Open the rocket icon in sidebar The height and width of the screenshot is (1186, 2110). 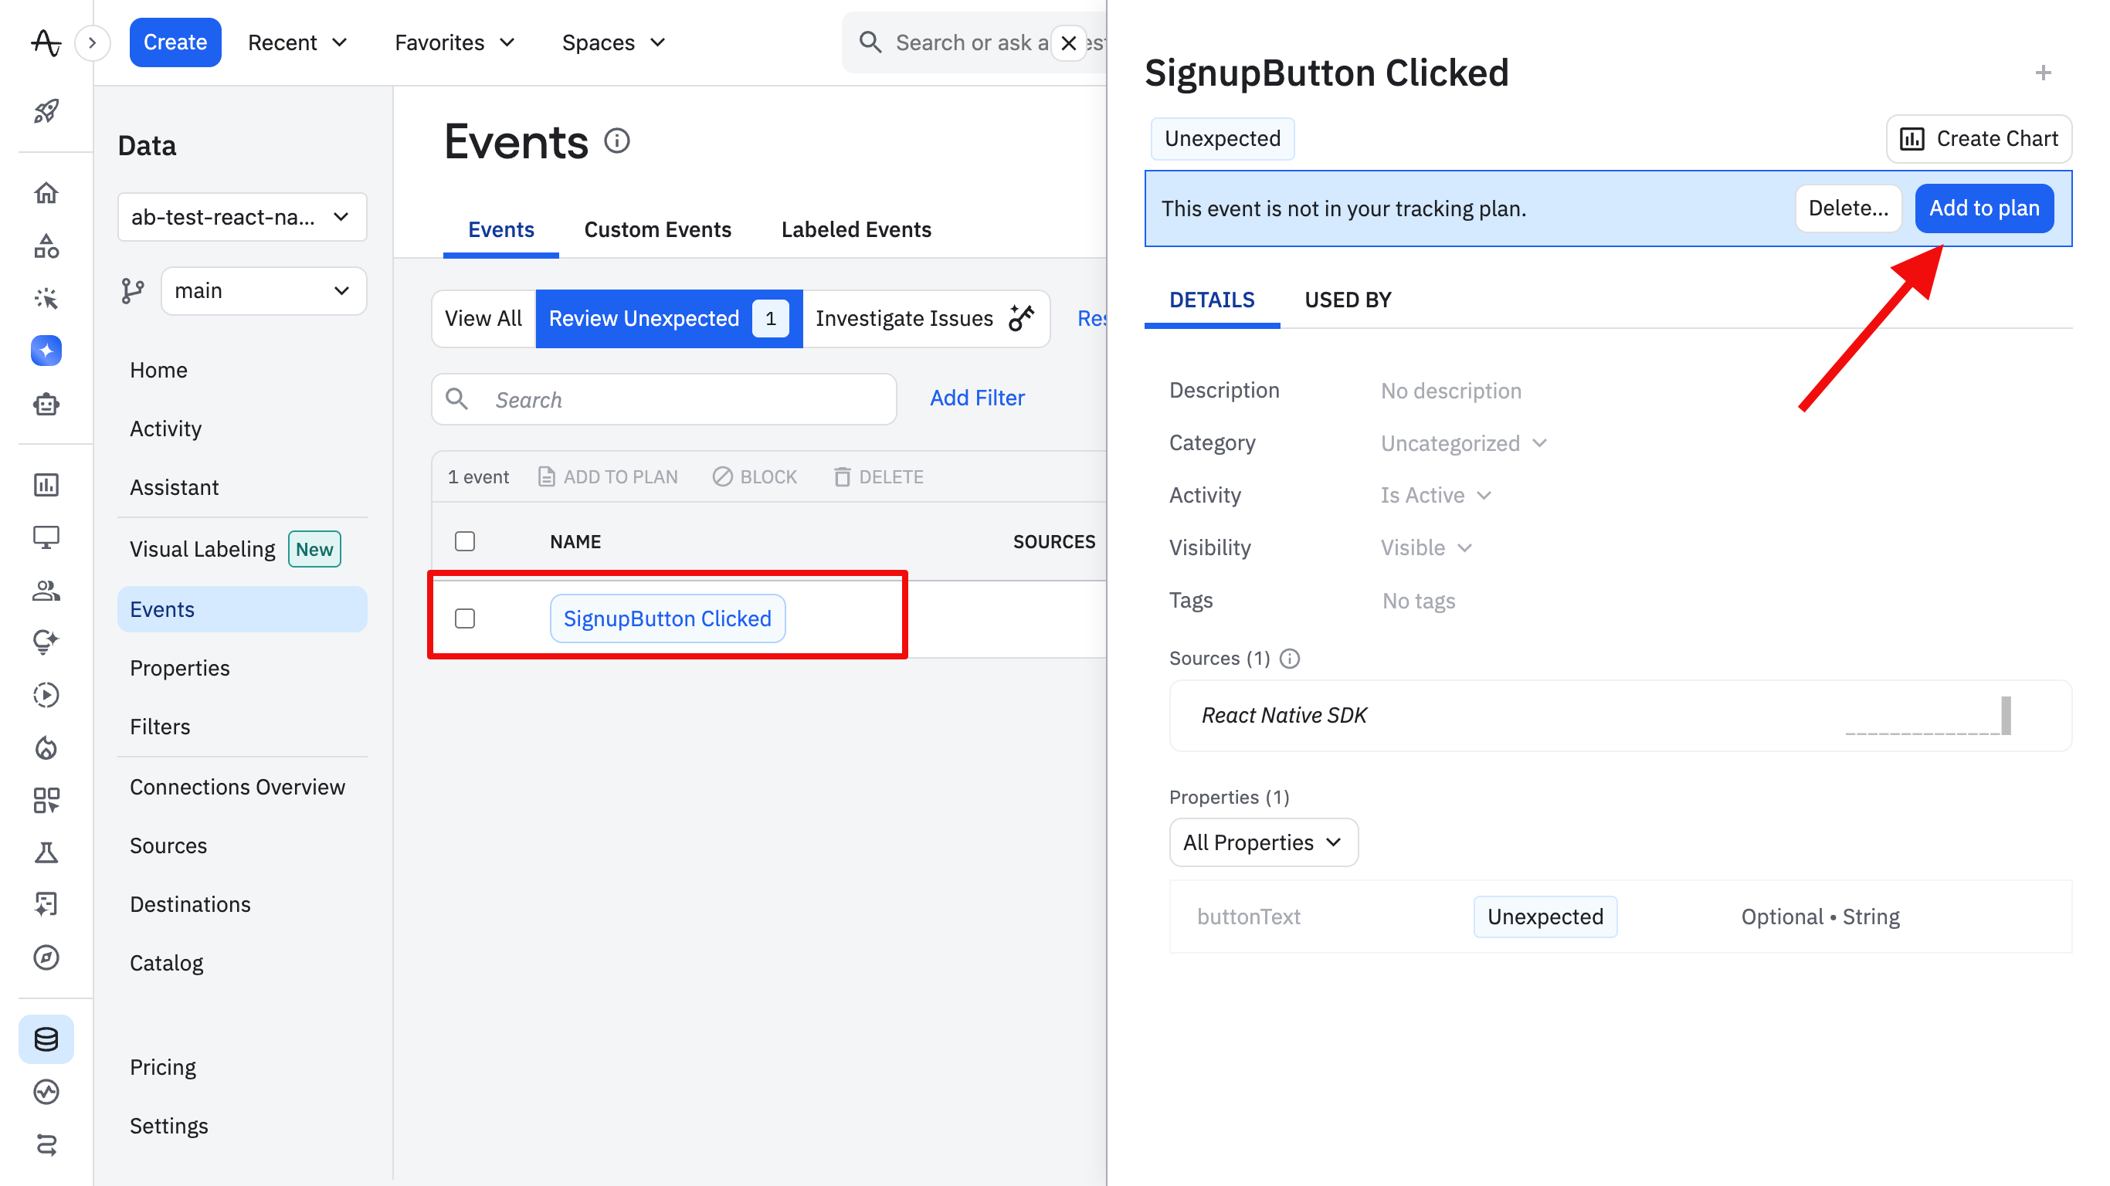click(x=46, y=110)
